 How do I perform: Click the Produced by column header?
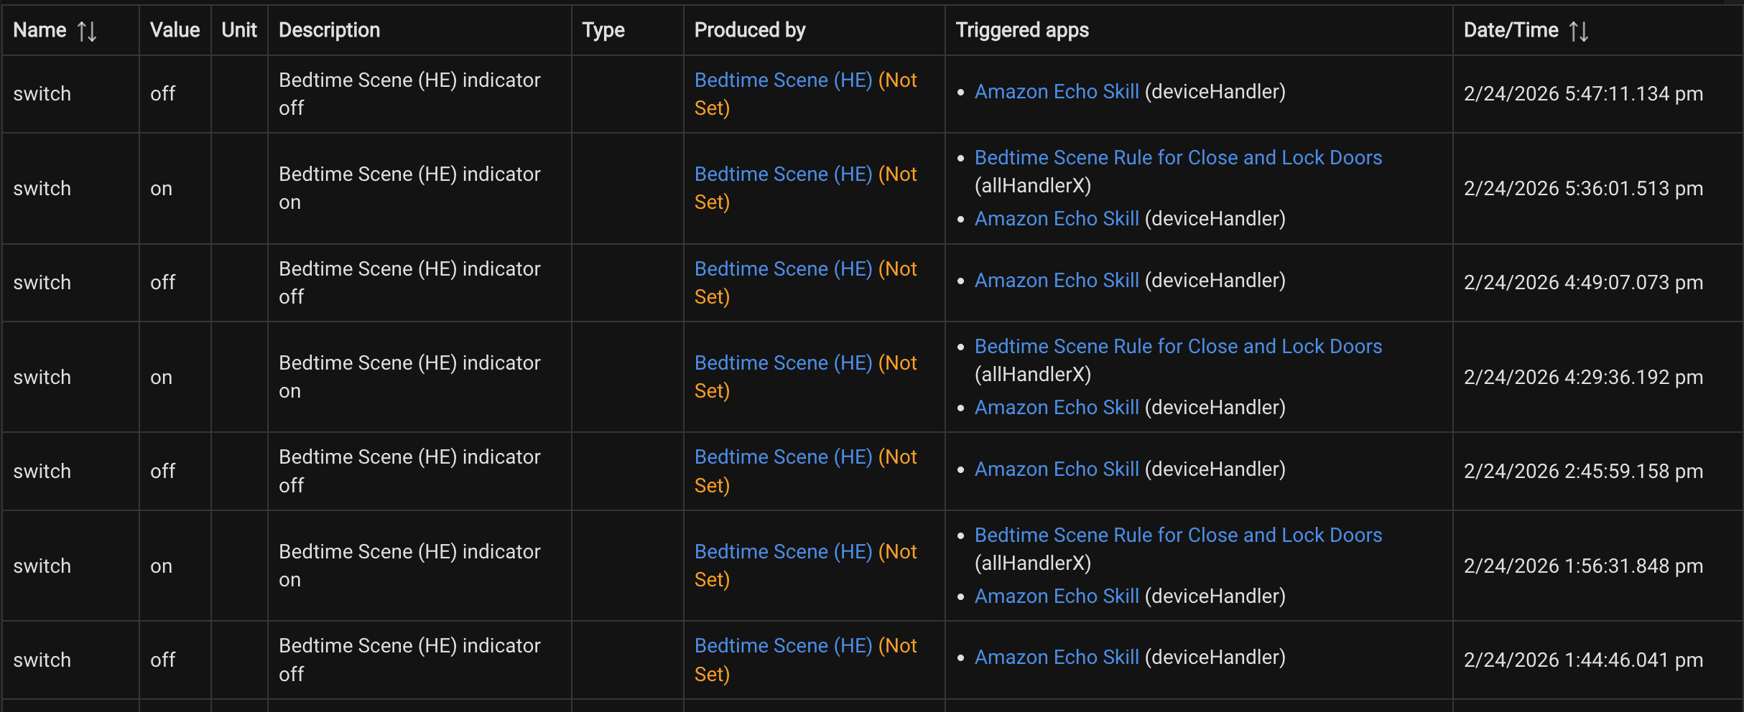pyautogui.click(x=749, y=30)
